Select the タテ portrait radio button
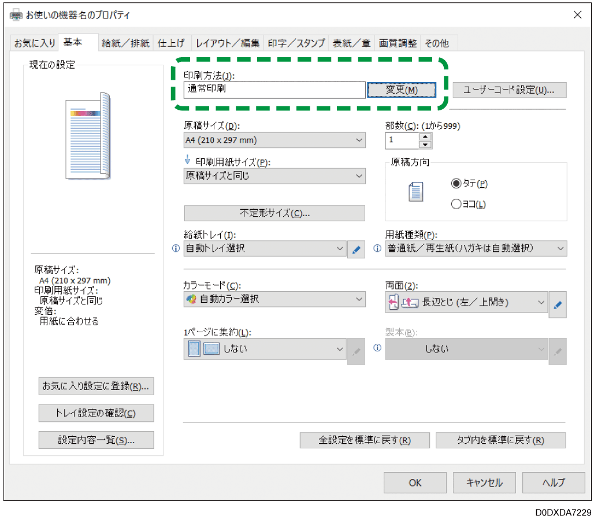 pos(456,183)
